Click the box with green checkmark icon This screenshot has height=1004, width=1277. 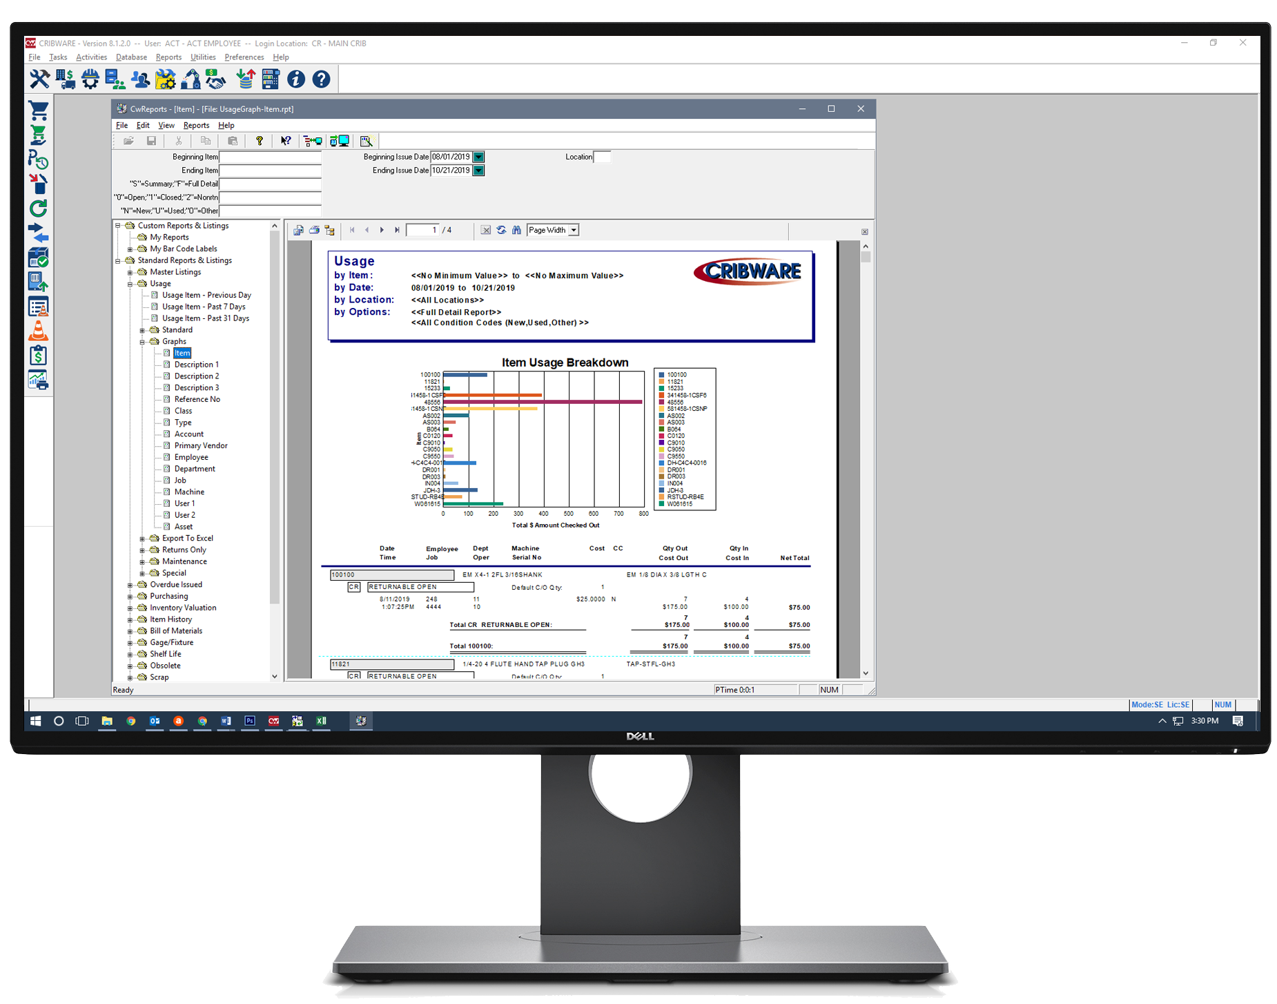click(x=39, y=258)
